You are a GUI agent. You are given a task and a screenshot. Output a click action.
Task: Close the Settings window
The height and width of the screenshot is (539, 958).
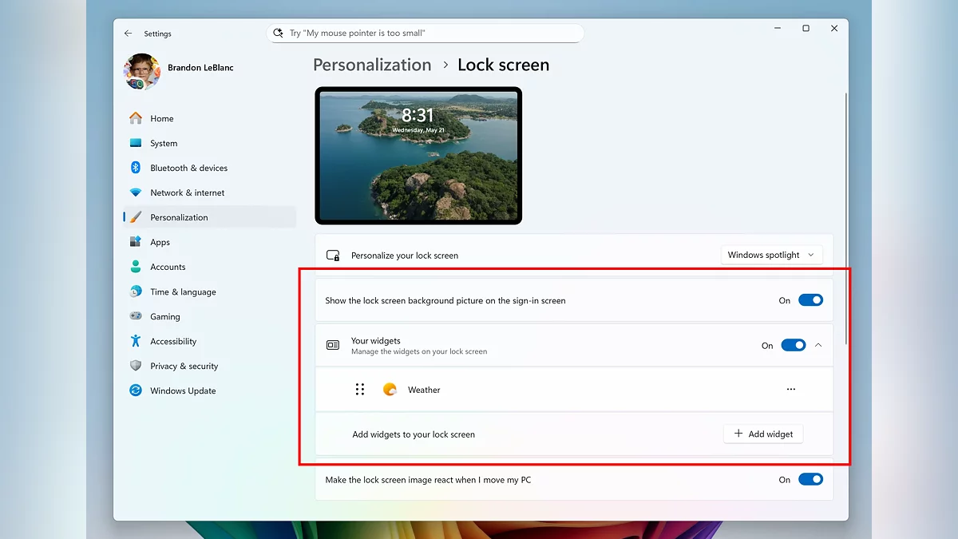(834, 28)
